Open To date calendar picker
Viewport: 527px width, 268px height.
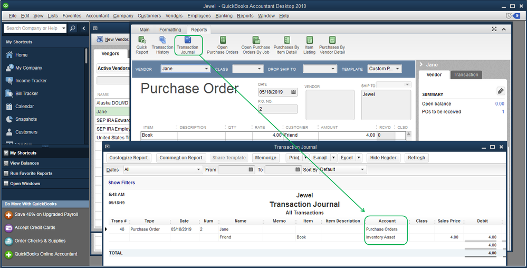[298, 169]
